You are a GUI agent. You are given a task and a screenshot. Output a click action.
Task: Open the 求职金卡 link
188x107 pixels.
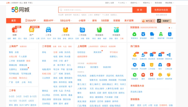[81, 67]
